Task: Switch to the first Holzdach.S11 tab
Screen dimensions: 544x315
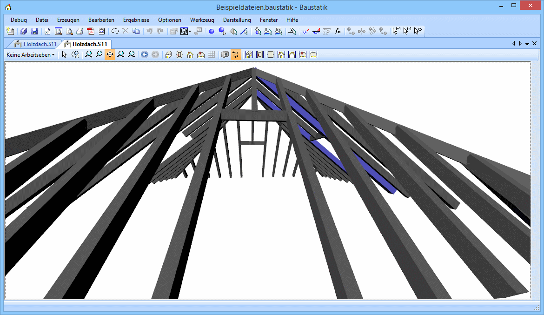Action: pyautogui.click(x=36, y=44)
